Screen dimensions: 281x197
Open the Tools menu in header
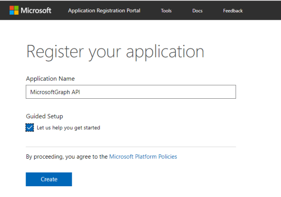coord(166,11)
